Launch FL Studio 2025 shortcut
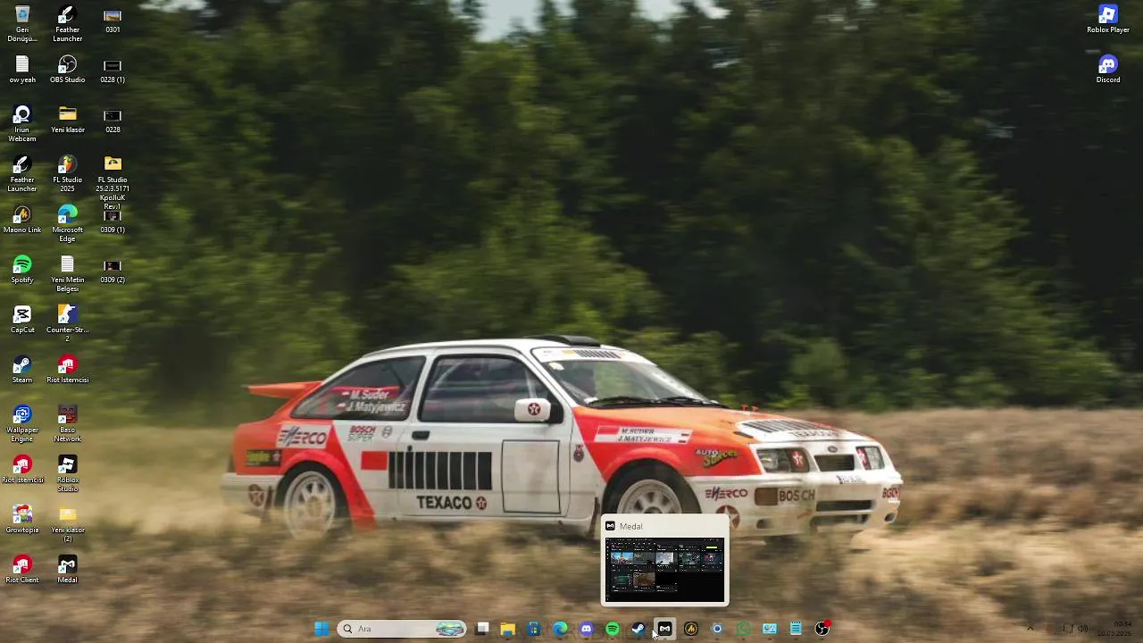This screenshot has height=643, width=1143. (67, 174)
